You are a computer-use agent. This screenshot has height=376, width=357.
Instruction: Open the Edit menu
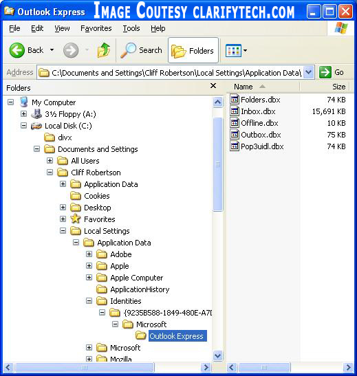[37, 28]
